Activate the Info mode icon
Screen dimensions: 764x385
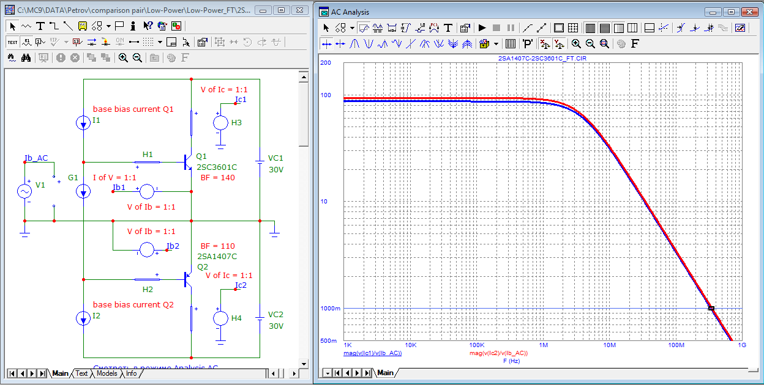[133, 26]
